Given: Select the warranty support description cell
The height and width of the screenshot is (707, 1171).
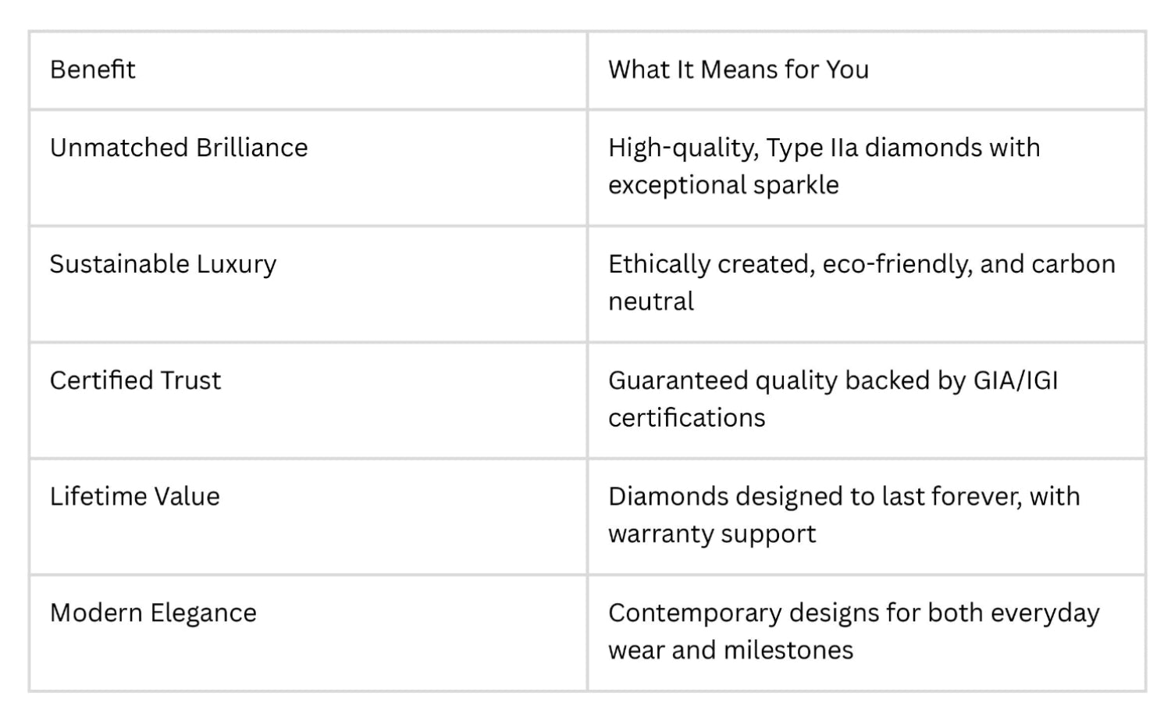Looking at the screenshot, I should [843, 515].
